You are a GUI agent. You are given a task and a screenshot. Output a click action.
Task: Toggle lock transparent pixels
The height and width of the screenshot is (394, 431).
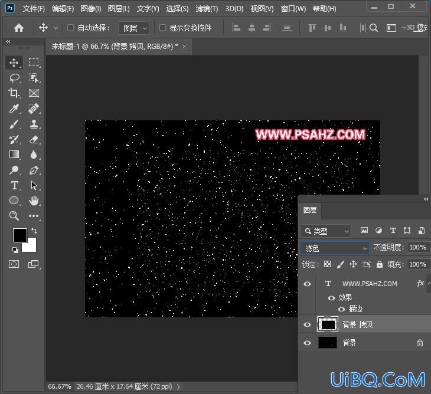click(x=327, y=264)
